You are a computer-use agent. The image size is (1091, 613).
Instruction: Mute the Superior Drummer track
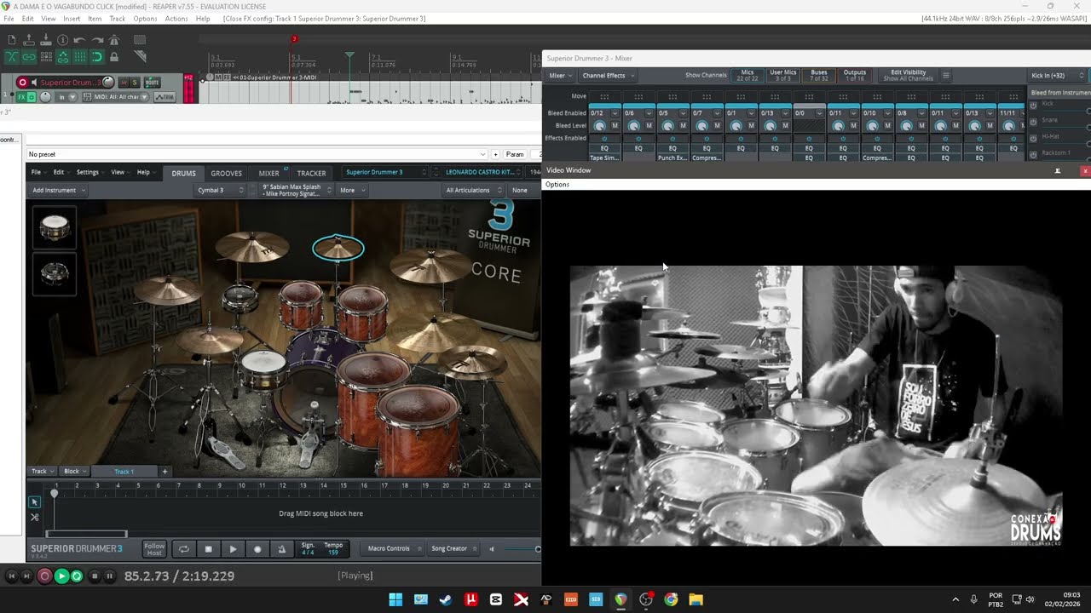tap(124, 83)
